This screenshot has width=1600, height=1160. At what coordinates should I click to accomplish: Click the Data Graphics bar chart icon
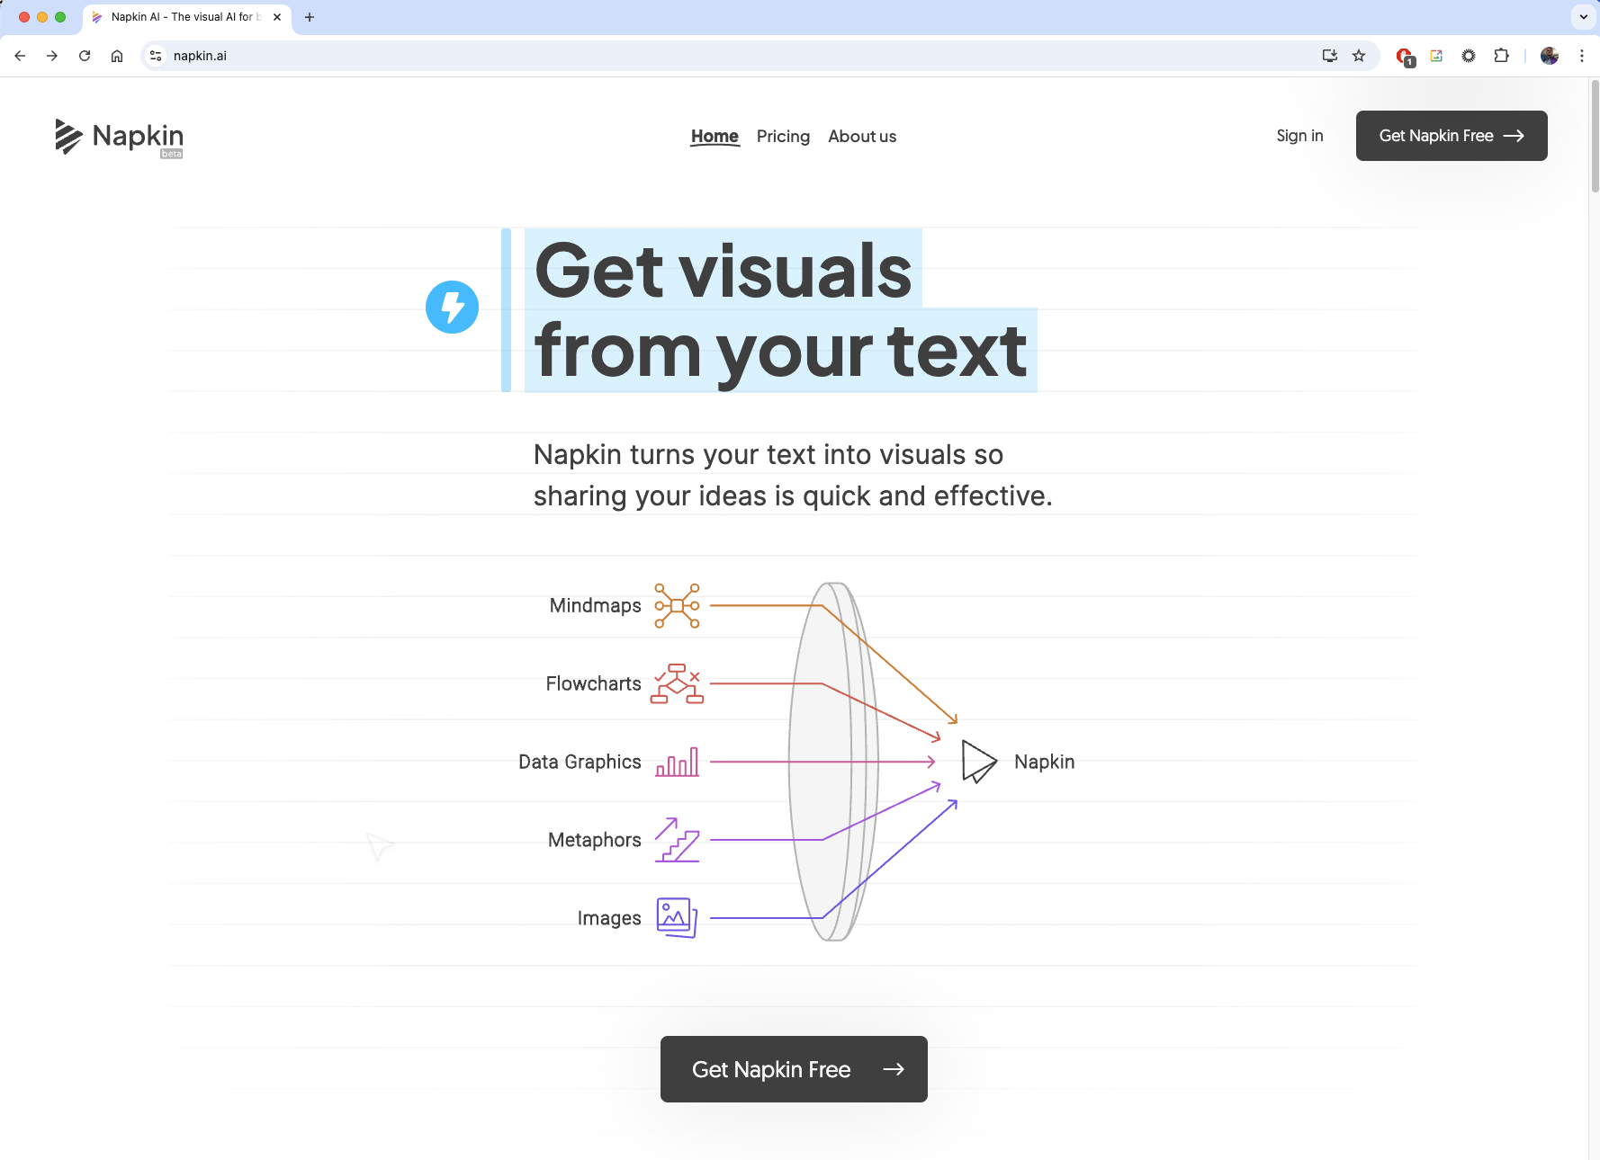pos(678,762)
